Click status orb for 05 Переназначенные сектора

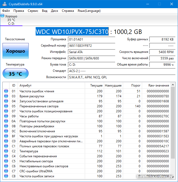pos(6,106)
